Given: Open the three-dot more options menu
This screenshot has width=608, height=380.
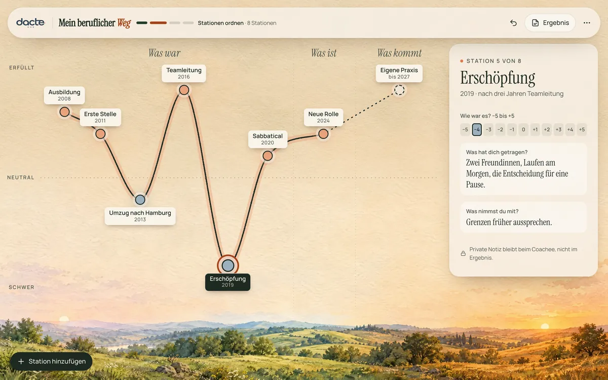Looking at the screenshot, I should (x=587, y=23).
